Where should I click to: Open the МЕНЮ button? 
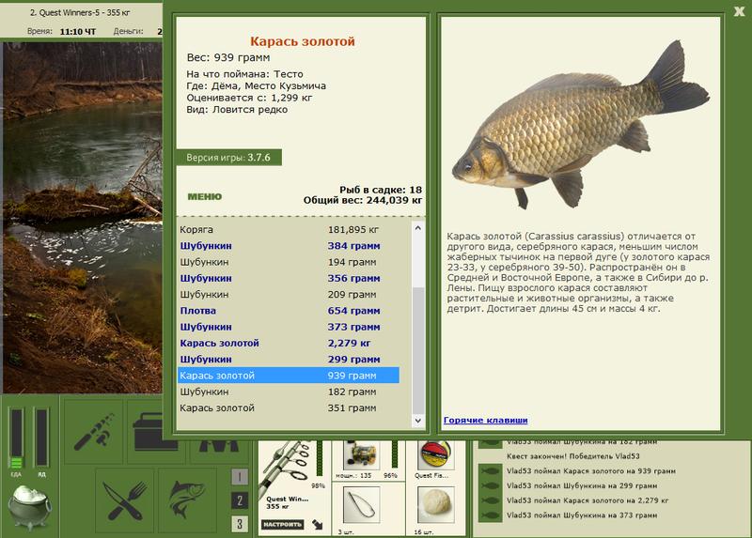click(x=205, y=196)
